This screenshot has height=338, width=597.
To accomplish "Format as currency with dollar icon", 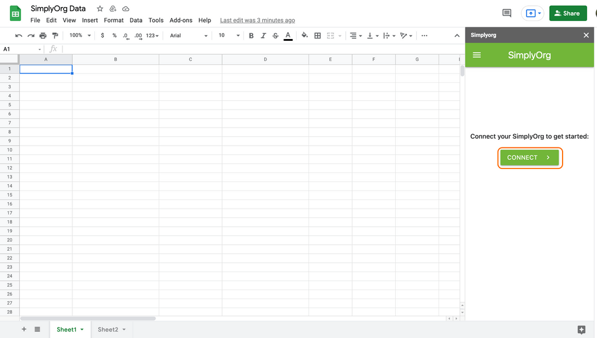I will pos(103,36).
